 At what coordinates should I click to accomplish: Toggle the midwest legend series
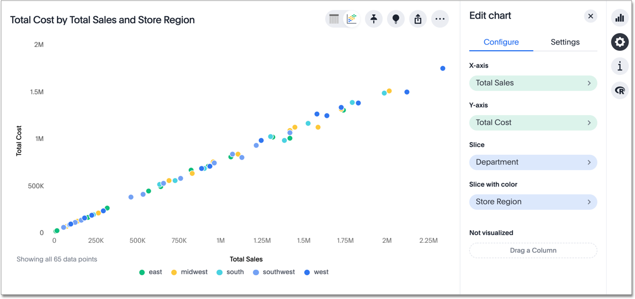tap(189, 272)
